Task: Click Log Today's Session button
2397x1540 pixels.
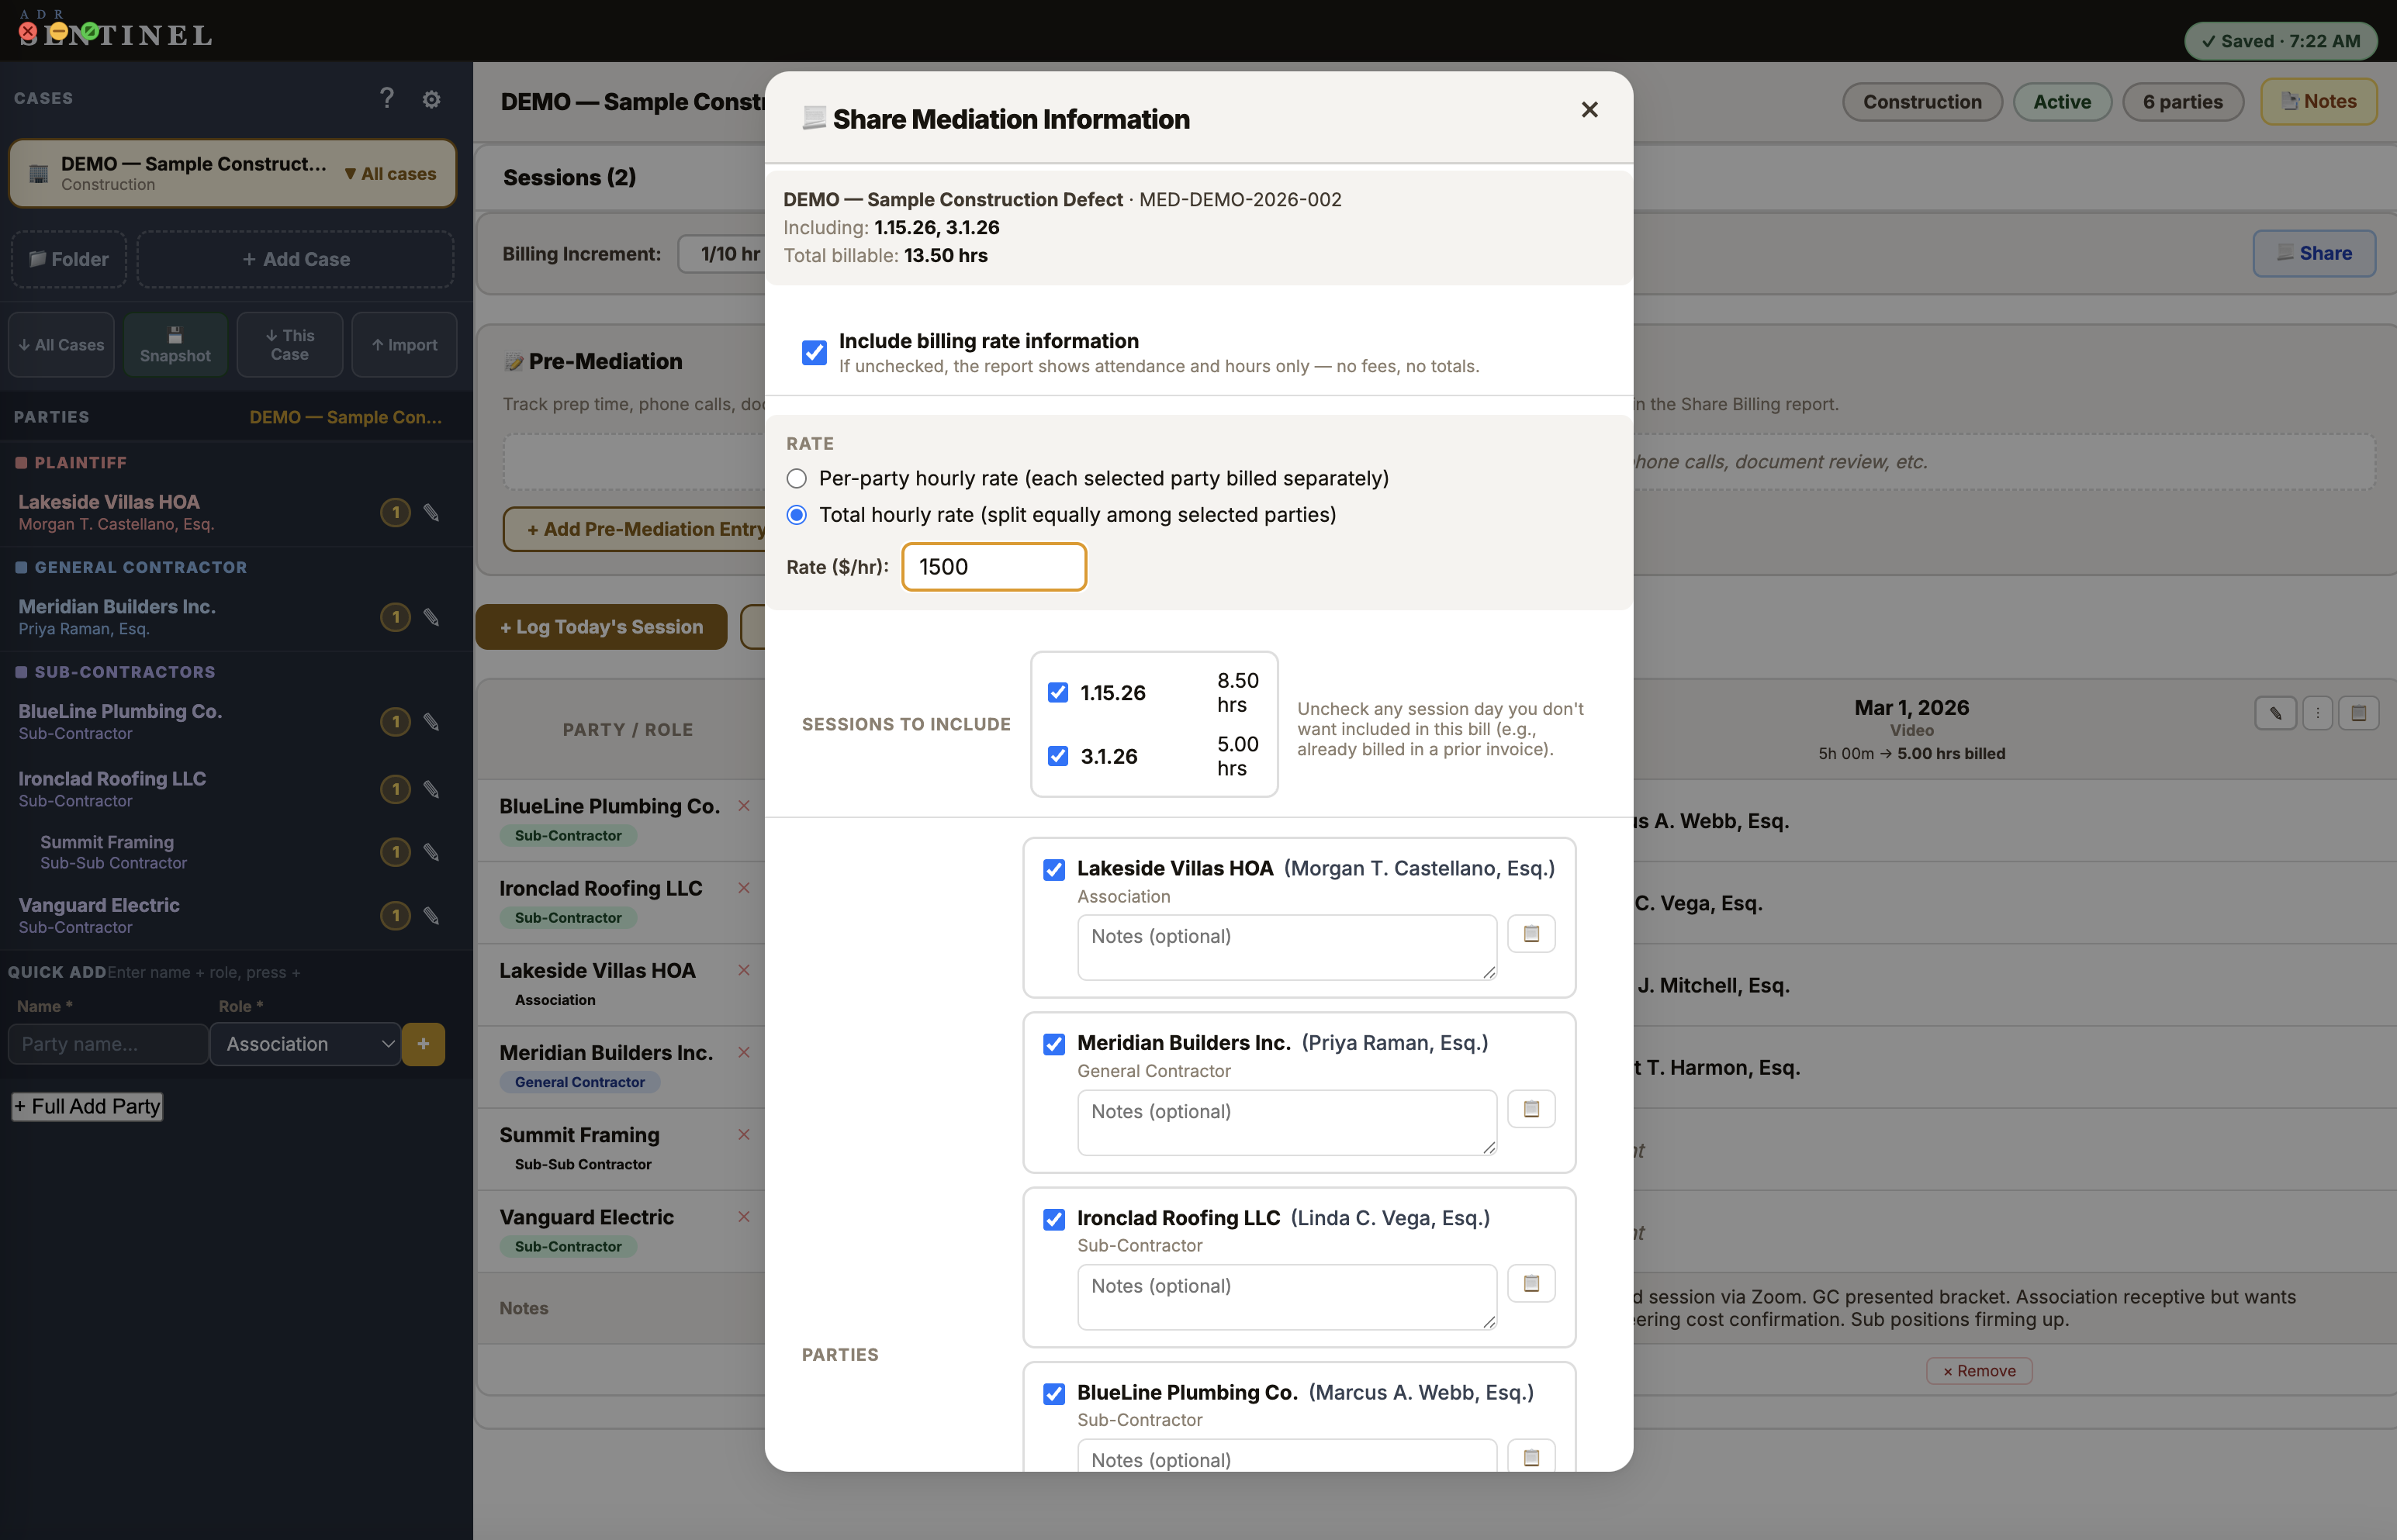Action: point(601,627)
